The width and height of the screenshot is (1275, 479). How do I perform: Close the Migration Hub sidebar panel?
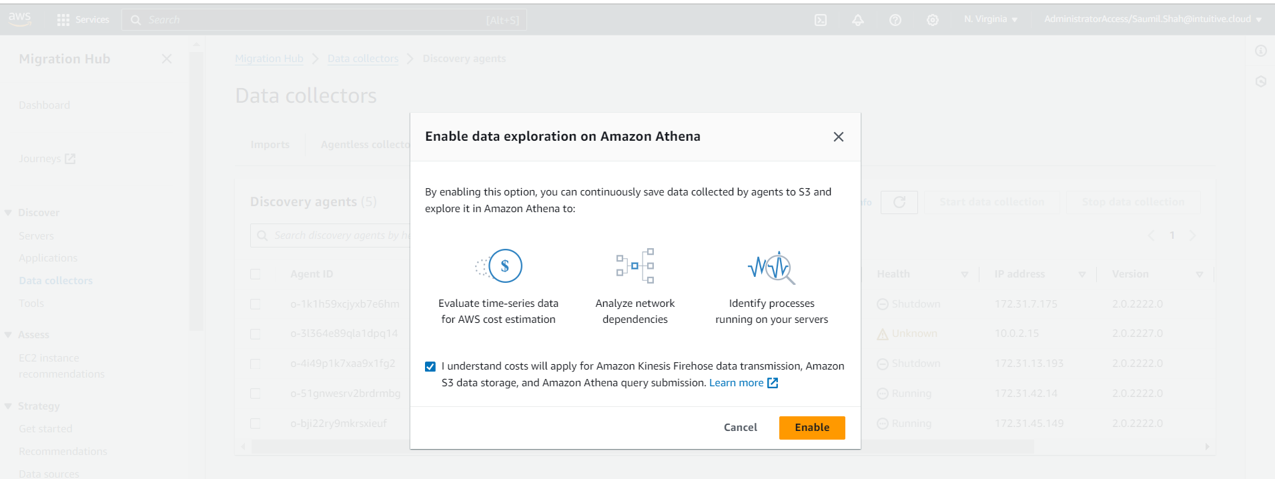[167, 59]
